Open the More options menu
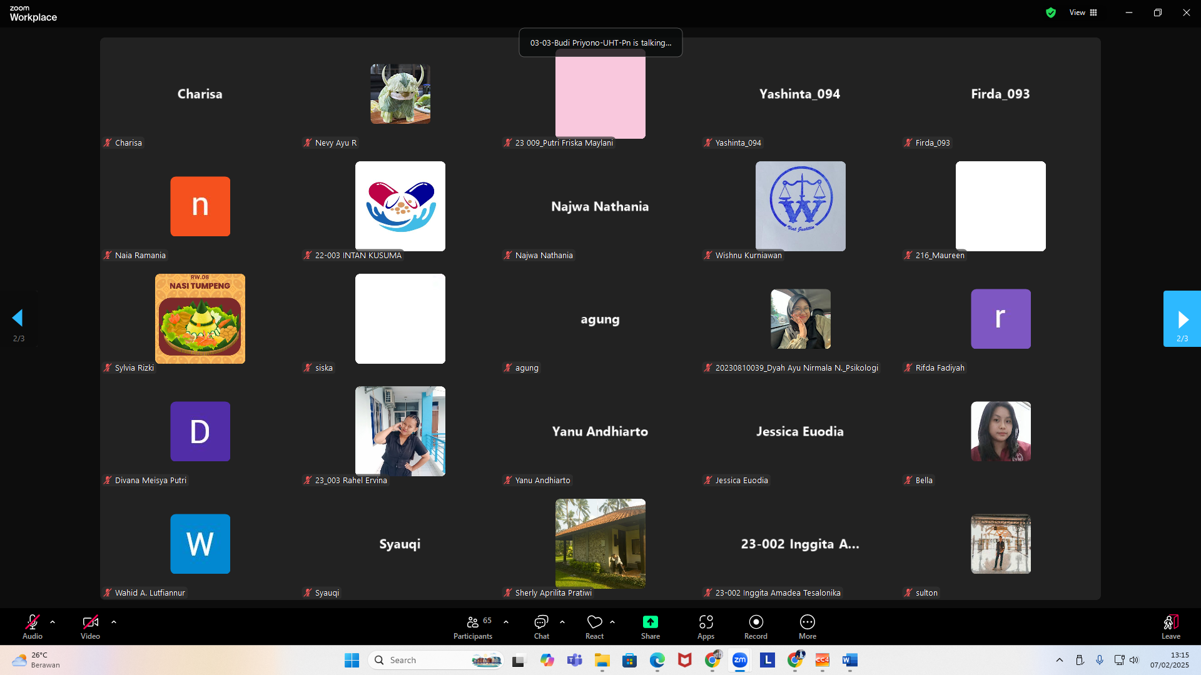Viewport: 1201px width, 675px height. [x=807, y=627]
